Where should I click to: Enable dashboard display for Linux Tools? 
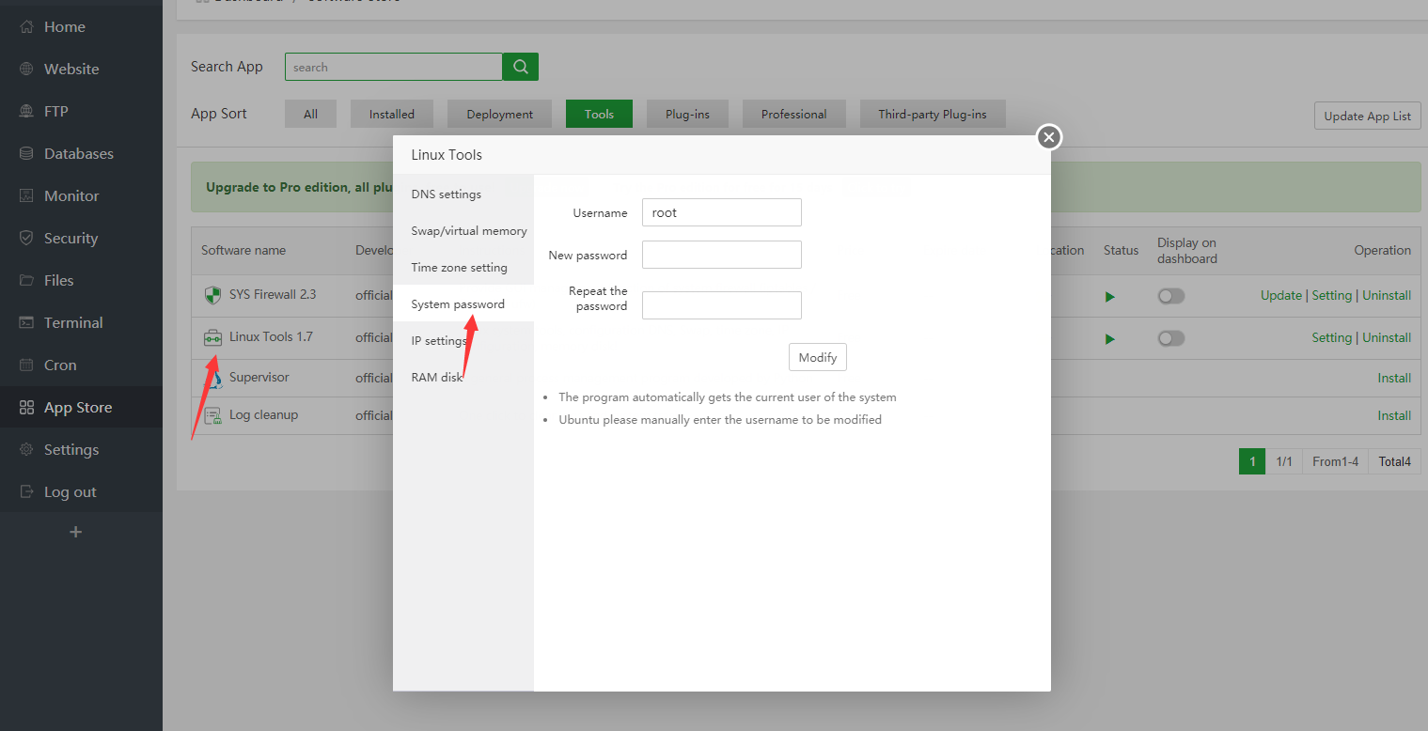1170,338
